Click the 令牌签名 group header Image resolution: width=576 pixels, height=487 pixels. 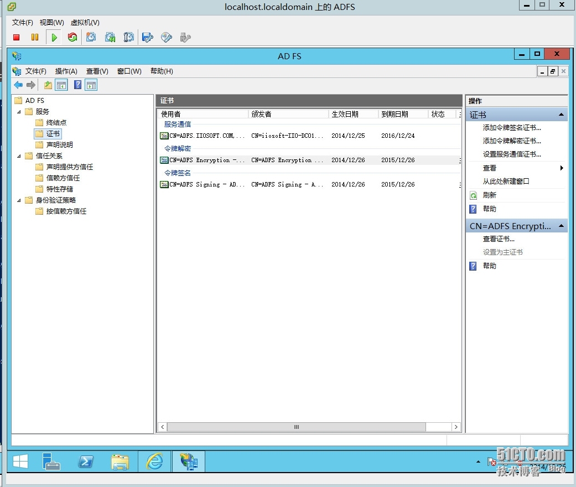point(178,173)
